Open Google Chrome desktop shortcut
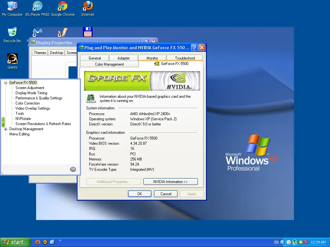Screen dimensions: 330x247 (x=63, y=6)
